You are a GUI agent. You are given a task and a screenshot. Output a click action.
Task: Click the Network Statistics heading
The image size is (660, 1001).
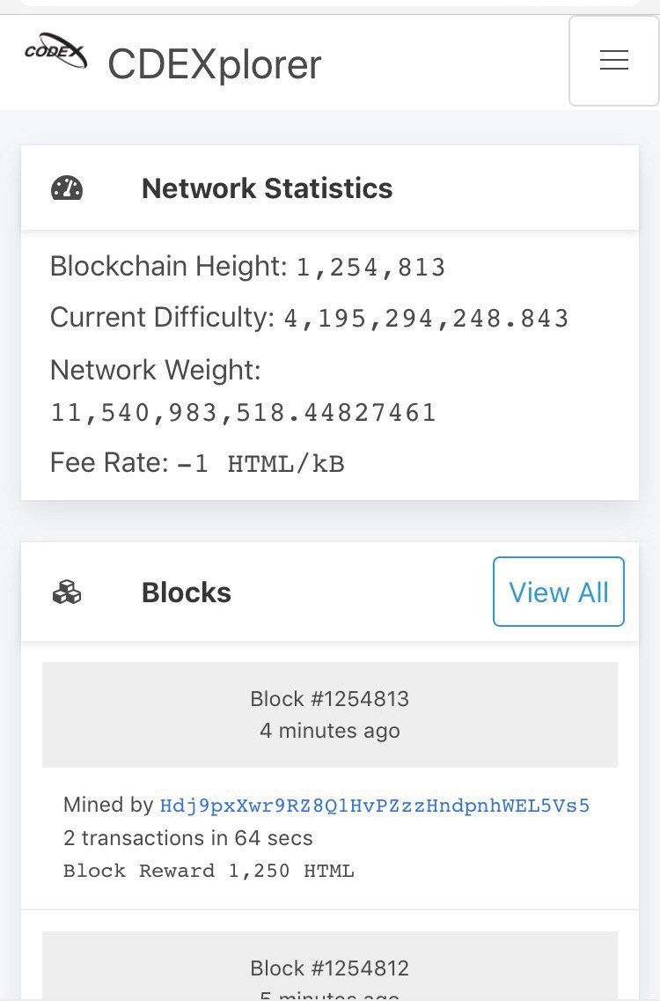click(267, 188)
